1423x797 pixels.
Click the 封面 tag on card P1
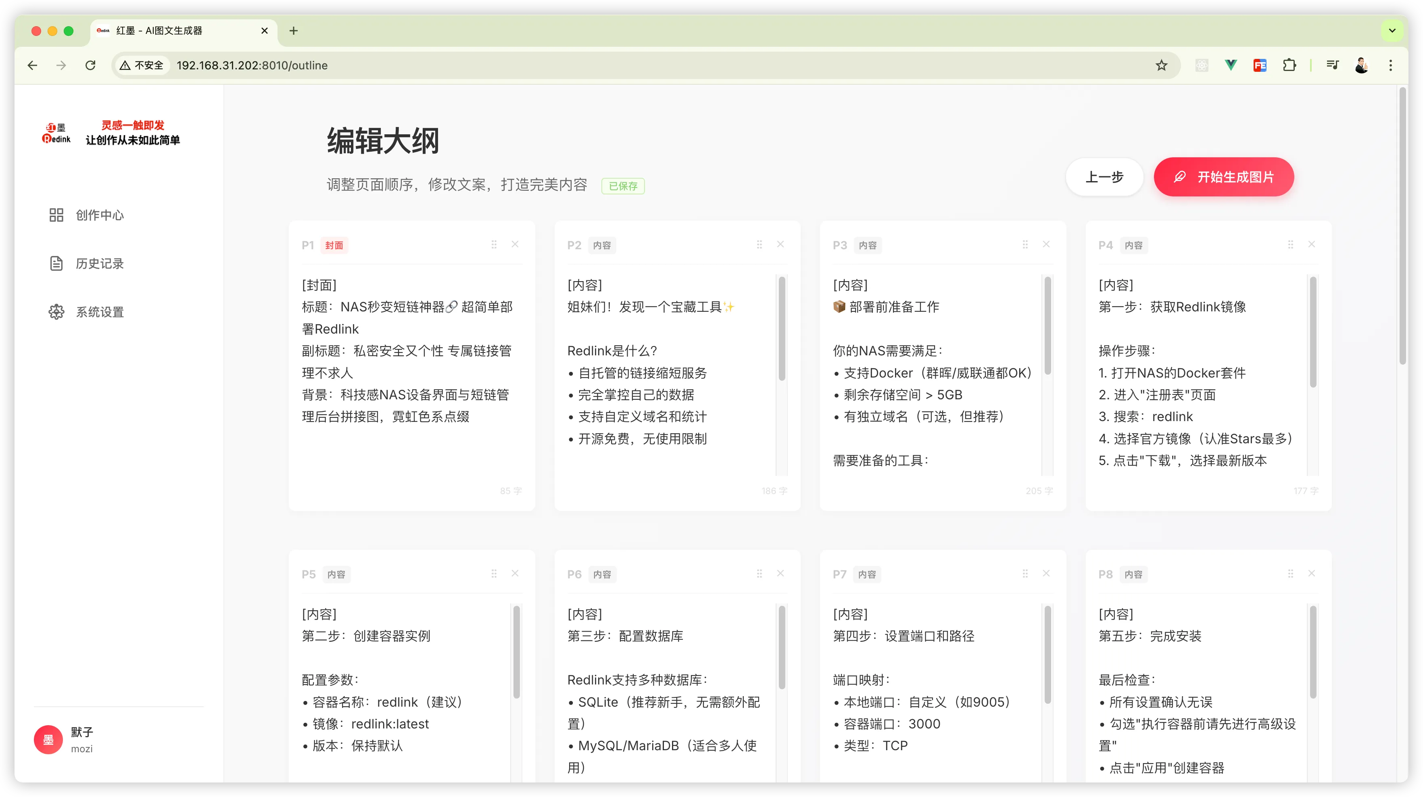pyautogui.click(x=334, y=245)
